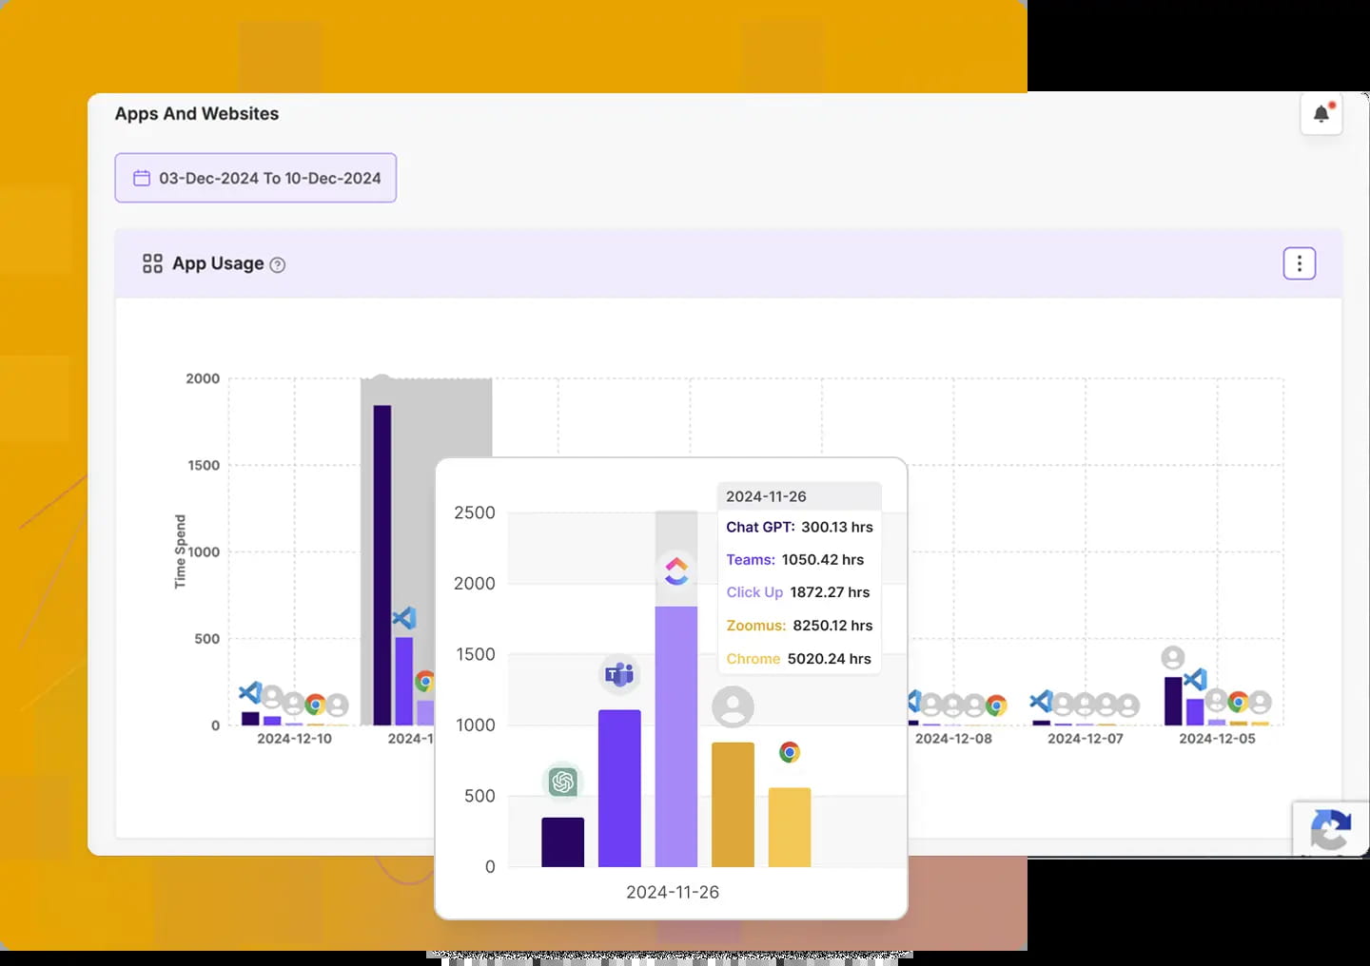Click the notification bell icon
This screenshot has height=966, width=1370.
coord(1321,113)
